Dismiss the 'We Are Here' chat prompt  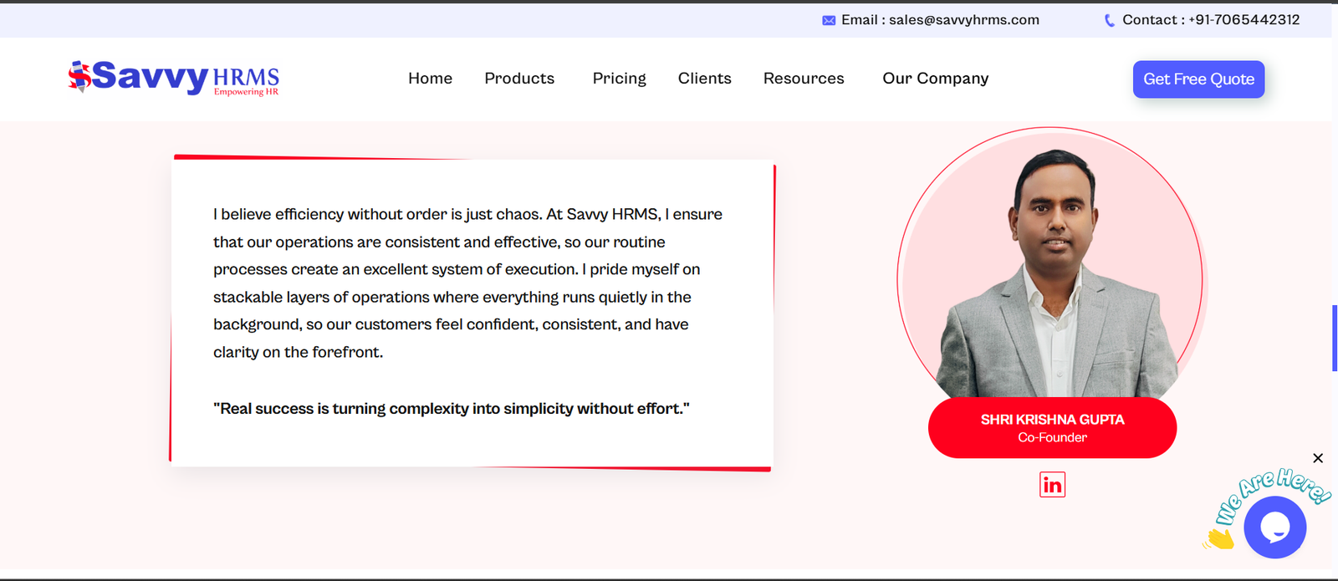[x=1318, y=458]
